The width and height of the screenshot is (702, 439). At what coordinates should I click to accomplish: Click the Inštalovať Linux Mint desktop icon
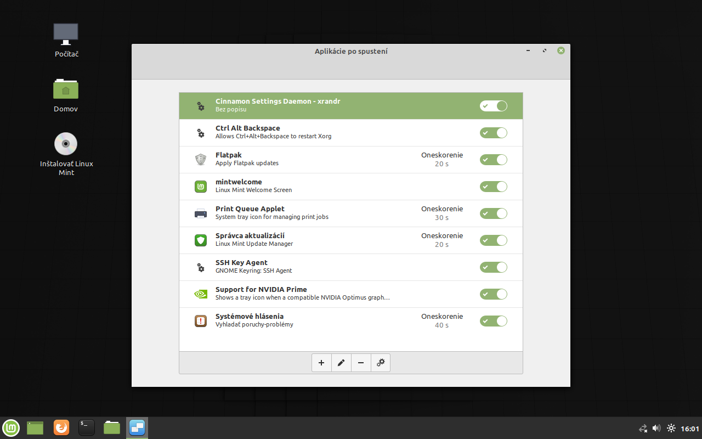[x=66, y=144]
